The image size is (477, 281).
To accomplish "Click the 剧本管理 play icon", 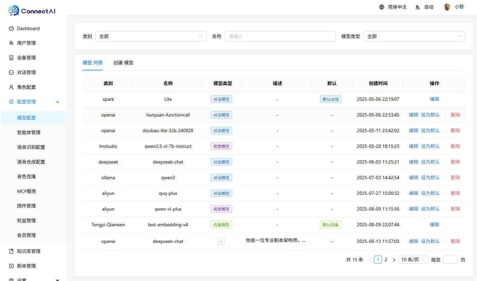I will (11, 266).
